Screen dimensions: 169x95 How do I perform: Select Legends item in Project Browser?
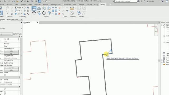tap(166, 53)
